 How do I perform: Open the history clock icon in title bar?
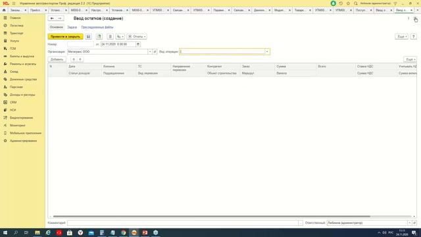pos(341,3)
